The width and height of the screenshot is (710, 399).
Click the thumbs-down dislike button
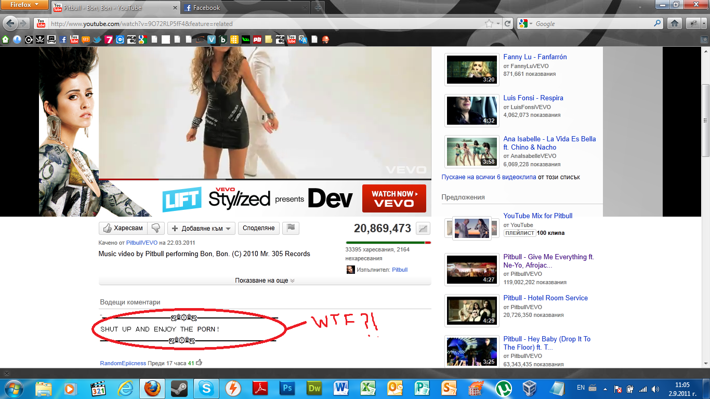pyautogui.click(x=156, y=228)
